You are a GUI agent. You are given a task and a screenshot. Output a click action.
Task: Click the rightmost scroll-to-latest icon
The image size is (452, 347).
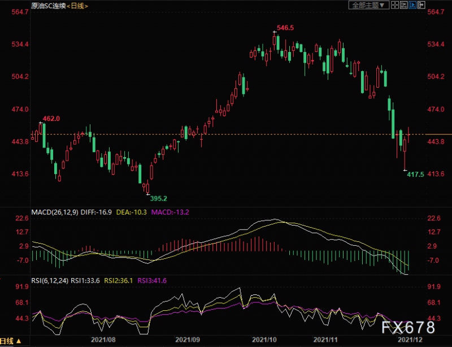(421, 5)
